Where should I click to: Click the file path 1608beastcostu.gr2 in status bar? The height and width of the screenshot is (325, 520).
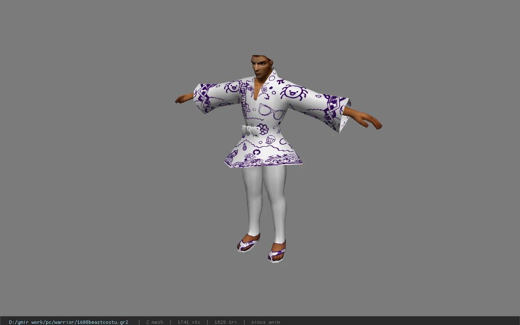point(69,322)
